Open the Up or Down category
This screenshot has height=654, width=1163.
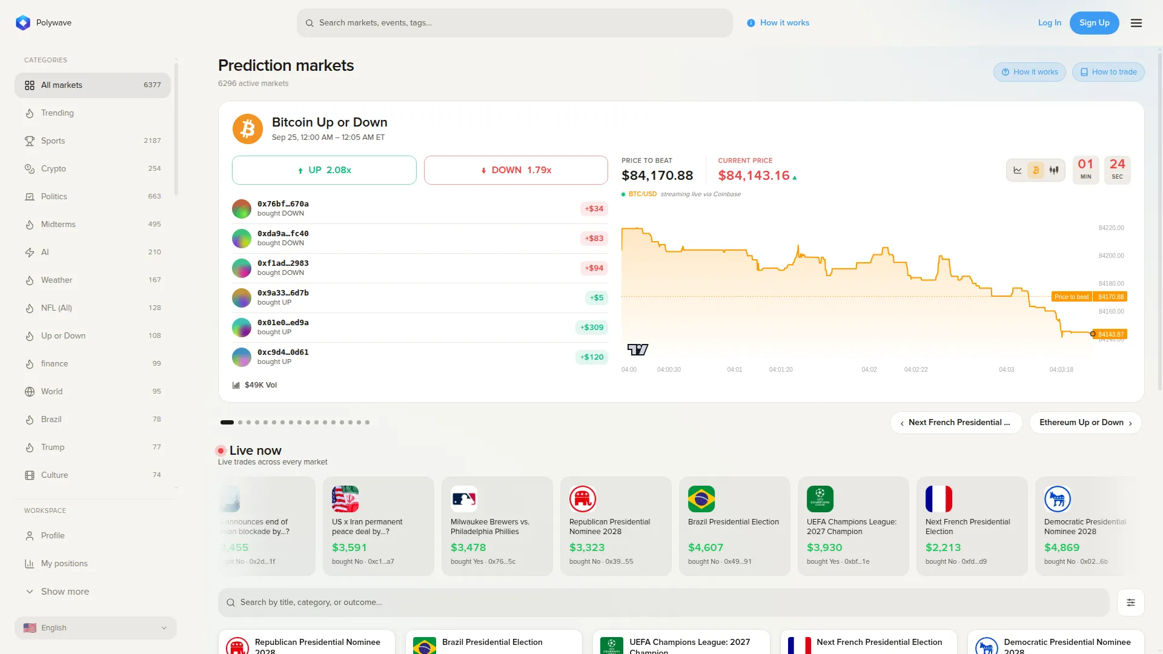point(93,336)
